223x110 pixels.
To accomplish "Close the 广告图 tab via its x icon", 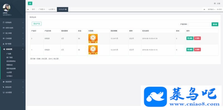I will tap(44, 9).
